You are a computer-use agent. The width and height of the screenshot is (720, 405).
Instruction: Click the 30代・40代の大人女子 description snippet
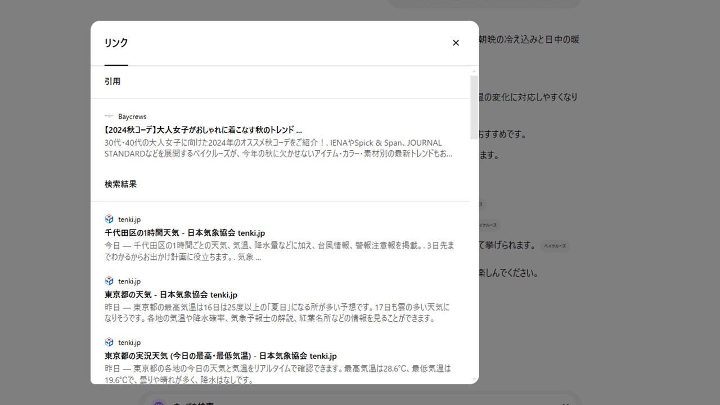278,148
